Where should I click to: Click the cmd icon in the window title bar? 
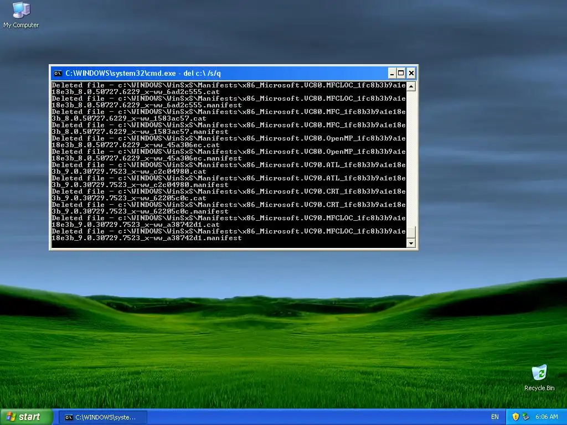pyautogui.click(x=58, y=74)
